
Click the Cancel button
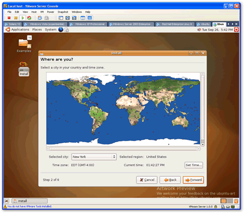click(x=147, y=180)
